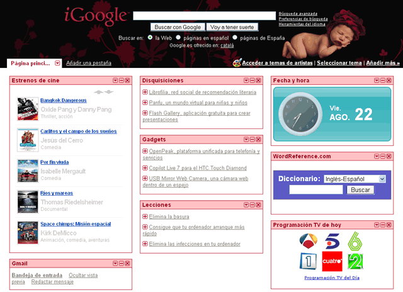Expand 'Consigue que tu ordenador arranque' lesson

tap(145, 227)
